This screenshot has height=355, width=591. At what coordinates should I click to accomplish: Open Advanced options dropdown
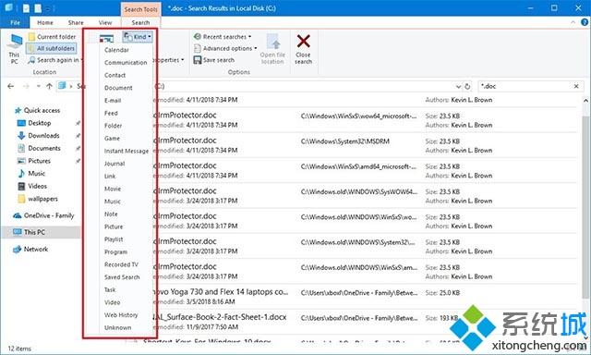click(225, 48)
